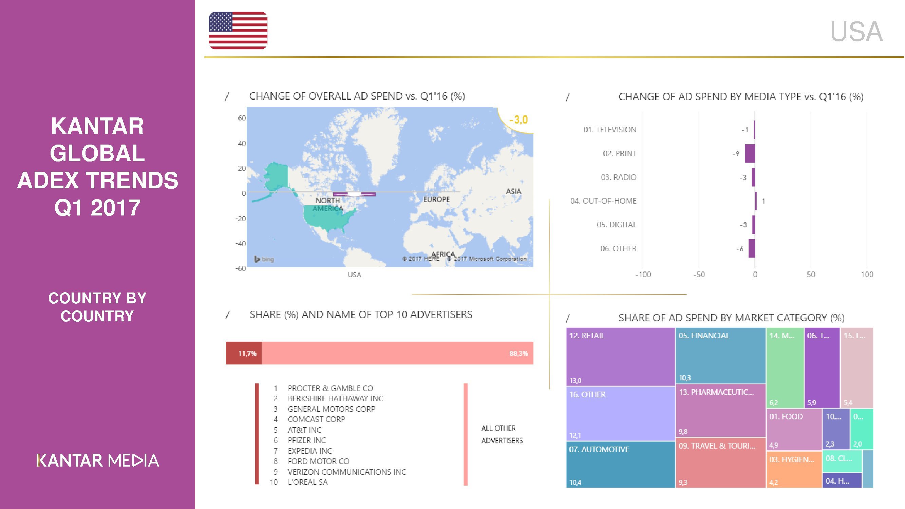Click the ALL OTHER ADVERTISERS legend
Viewport: 905px width, 509px height.
click(502, 434)
